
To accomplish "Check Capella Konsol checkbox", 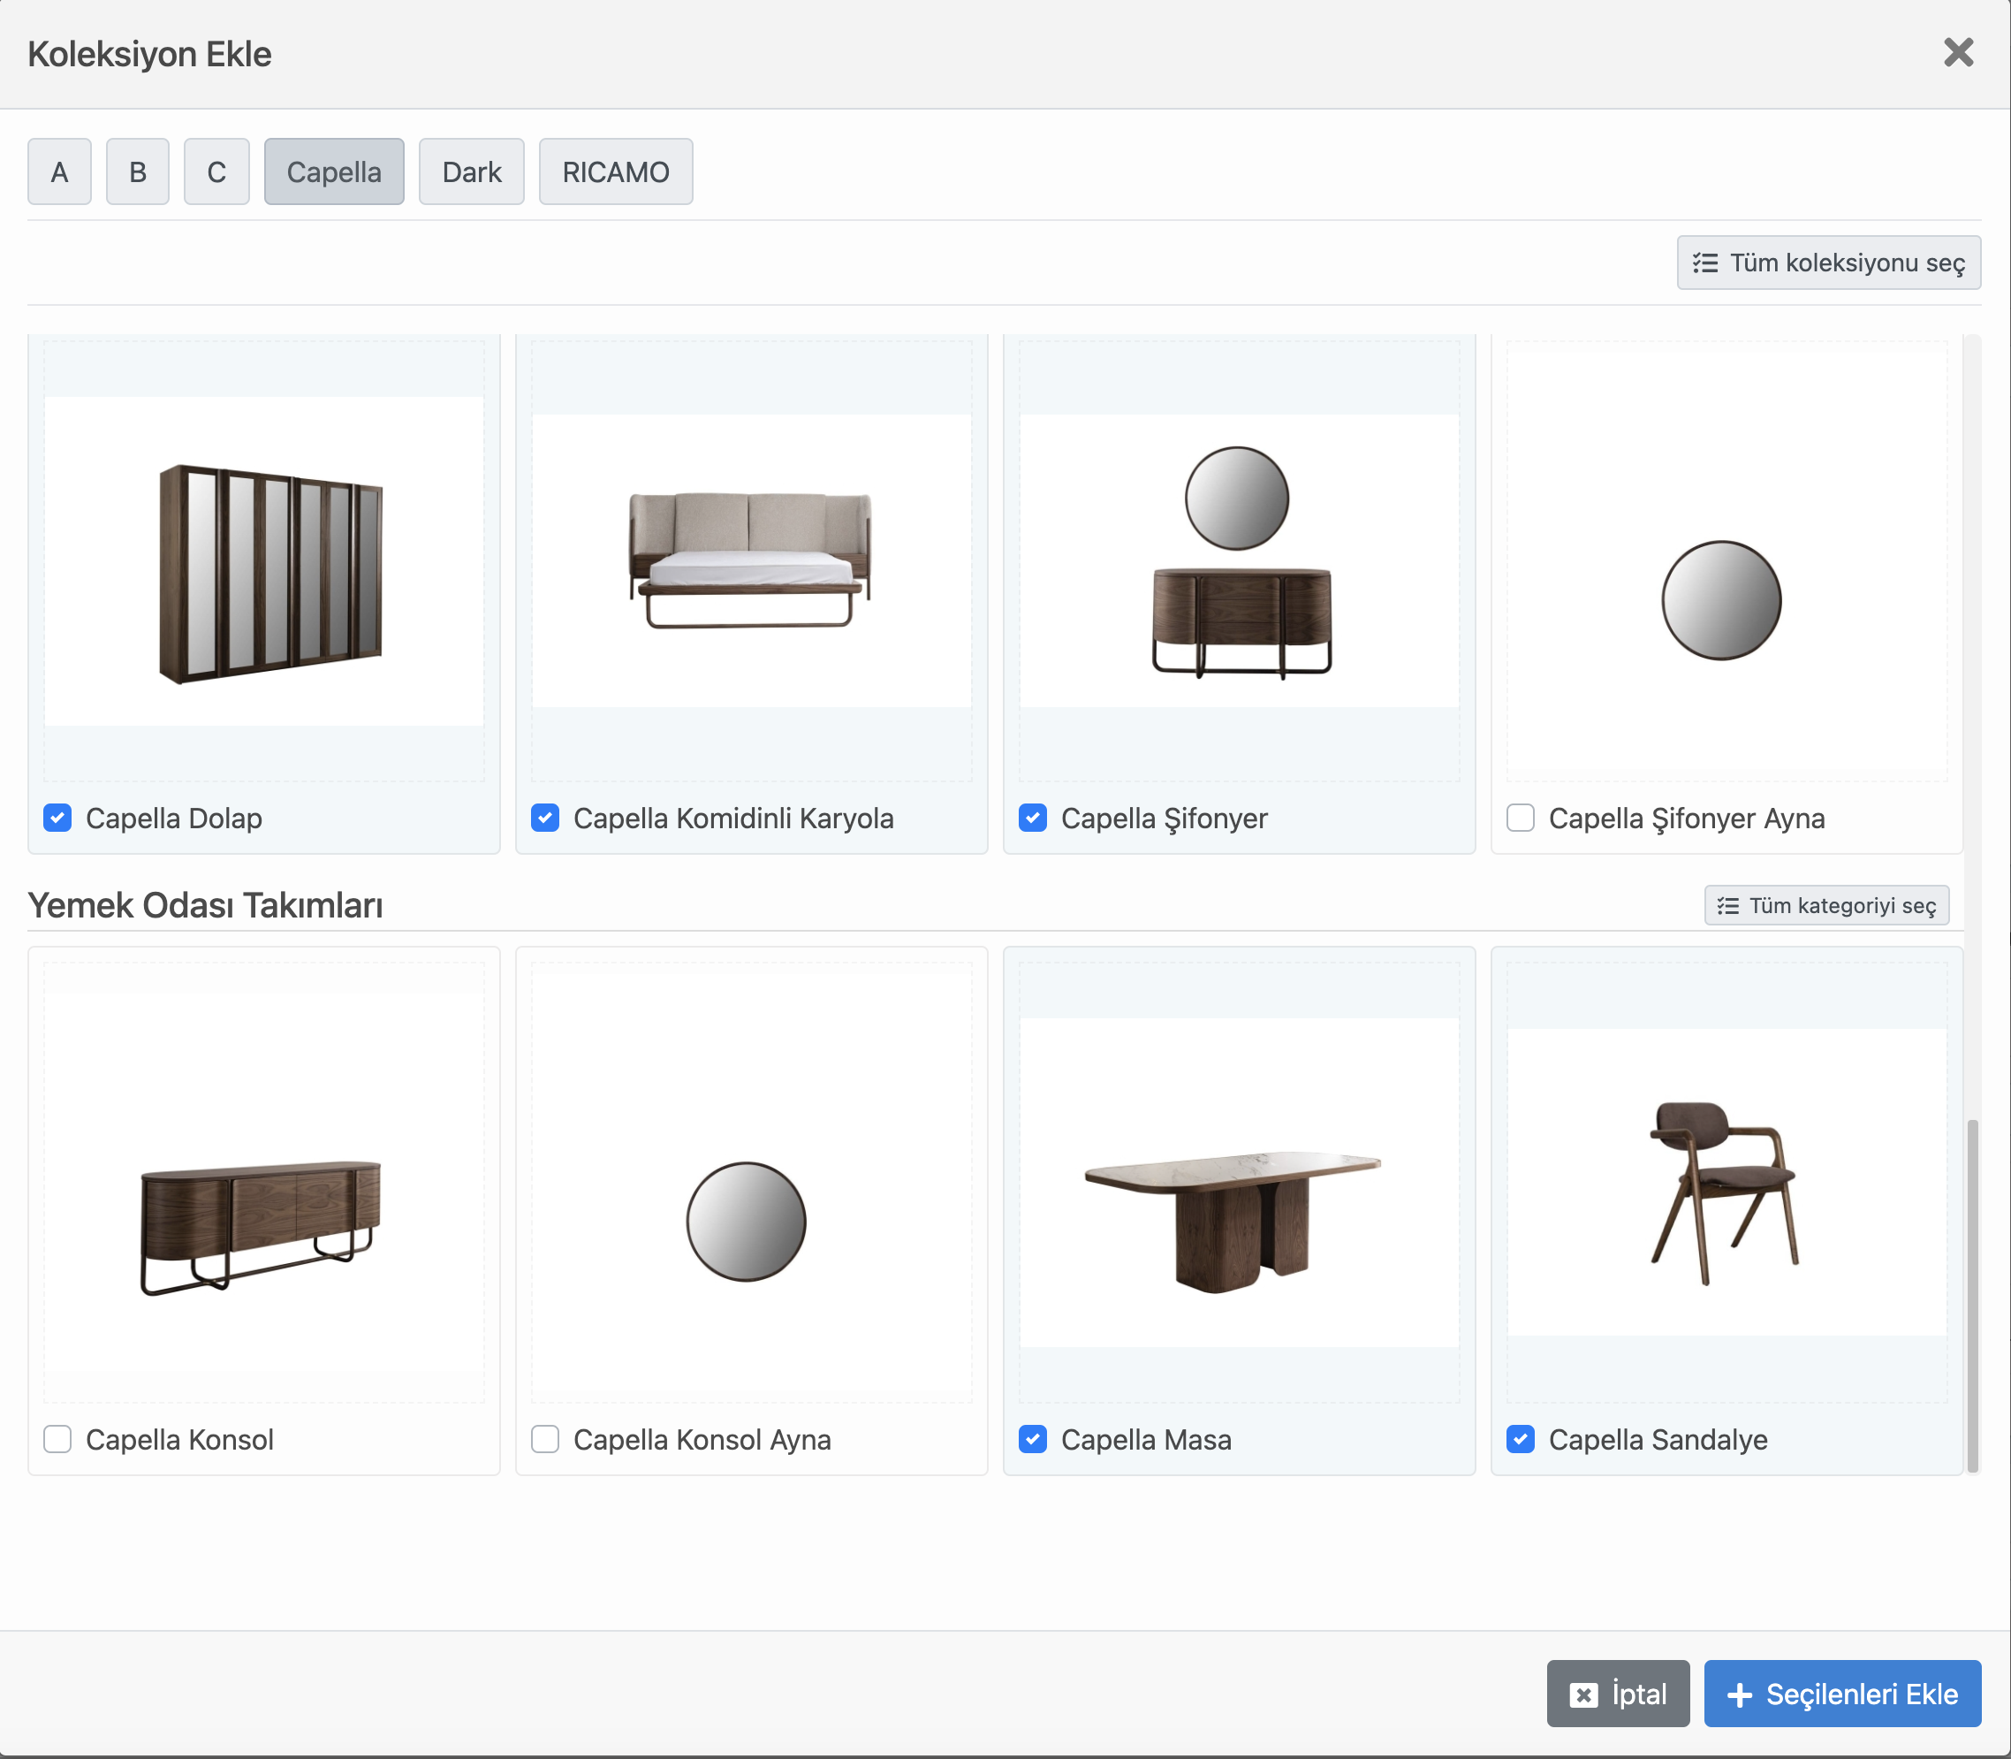I will point(58,1439).
